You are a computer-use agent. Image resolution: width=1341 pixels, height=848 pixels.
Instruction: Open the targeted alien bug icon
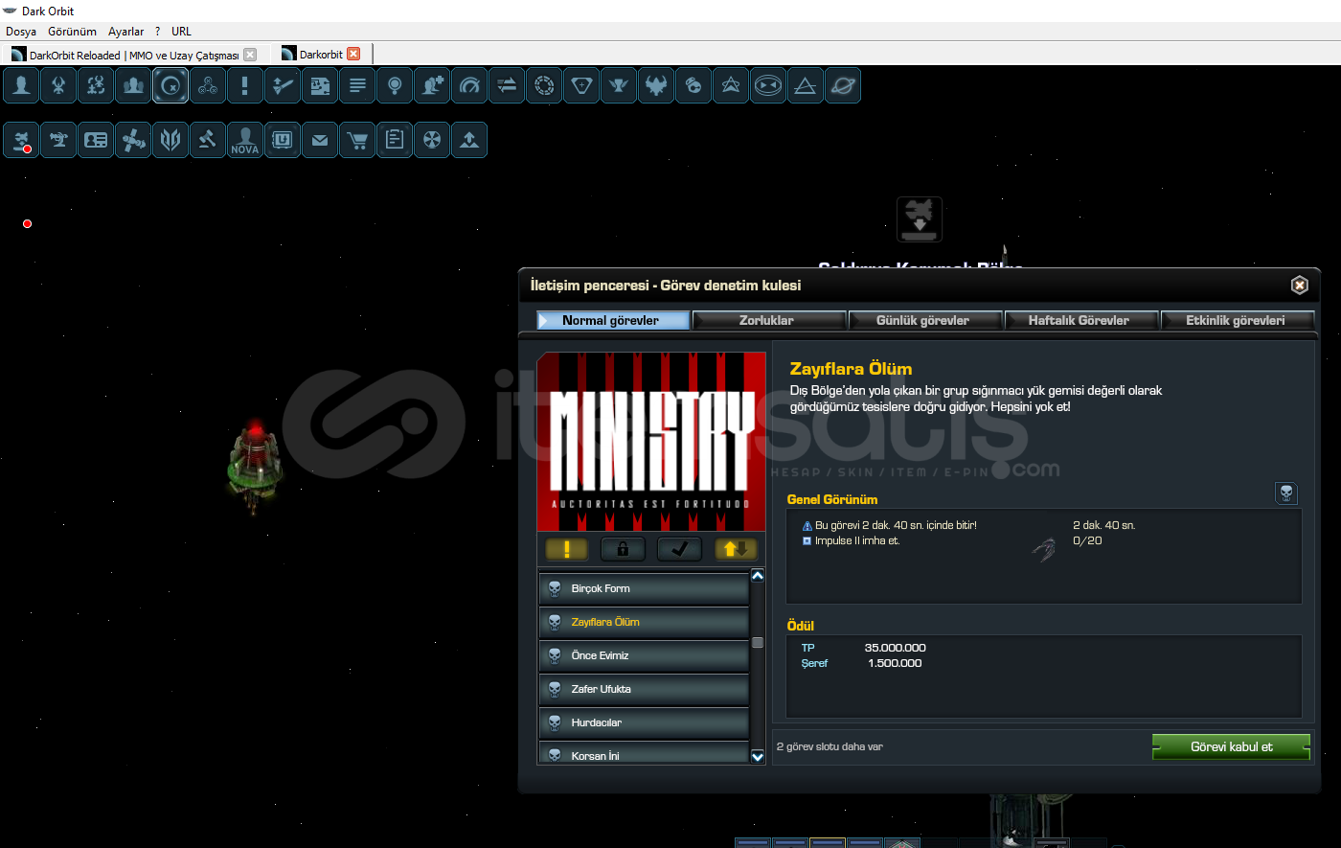pyautogui.click(x=96, y=85)
